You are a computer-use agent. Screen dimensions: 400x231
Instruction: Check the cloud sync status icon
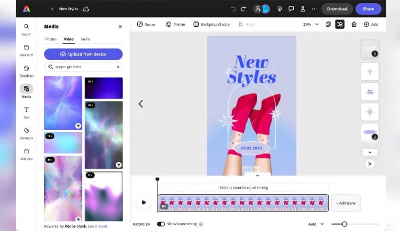86,9
